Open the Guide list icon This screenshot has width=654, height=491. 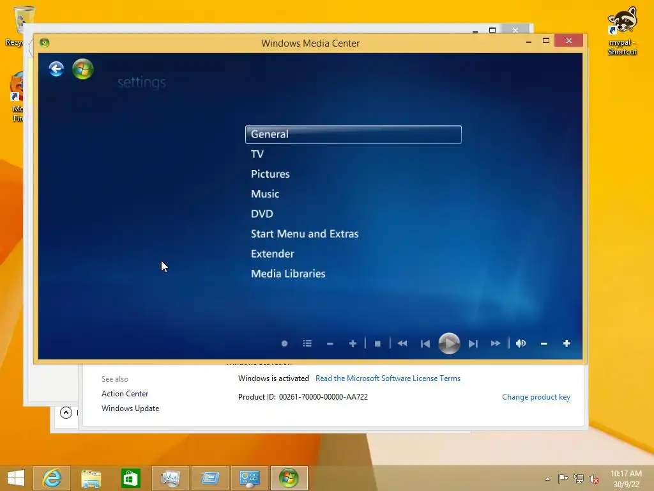[307, 343]
